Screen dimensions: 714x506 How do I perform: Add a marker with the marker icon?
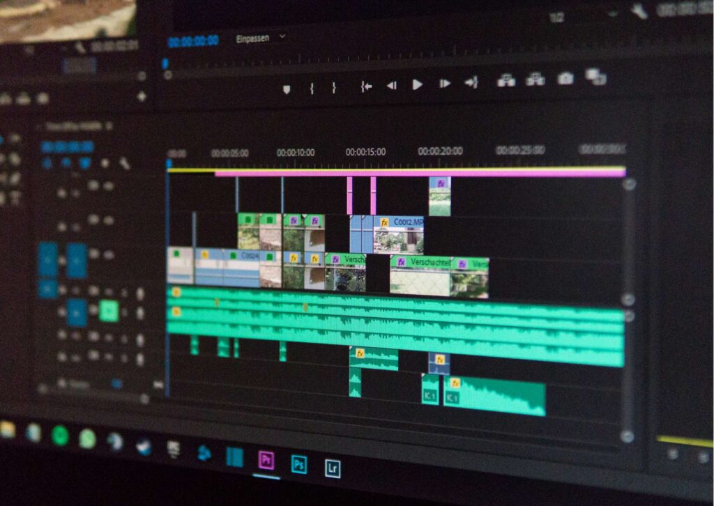[x=287, y=89]
